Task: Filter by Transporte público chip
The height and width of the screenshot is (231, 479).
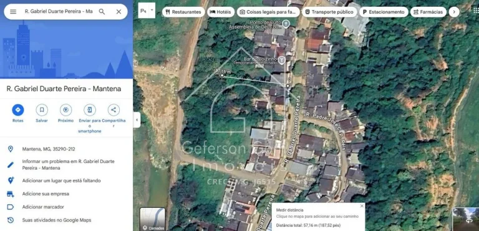Action: [329, 12]
